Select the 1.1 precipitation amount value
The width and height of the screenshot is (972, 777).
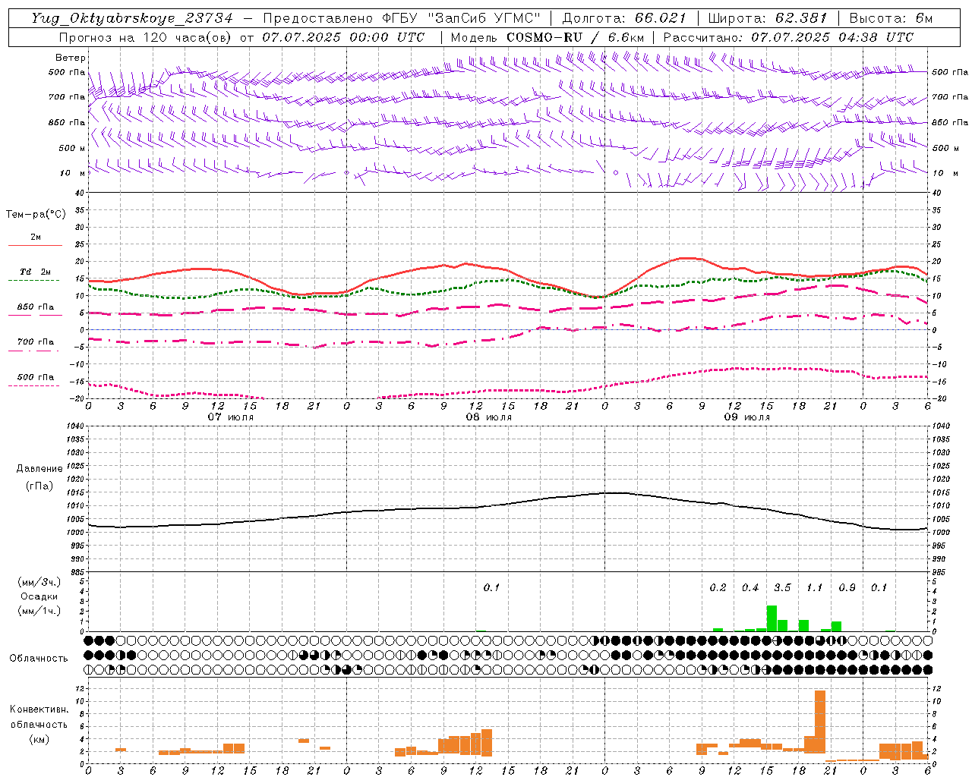click(x=814, y=588)
